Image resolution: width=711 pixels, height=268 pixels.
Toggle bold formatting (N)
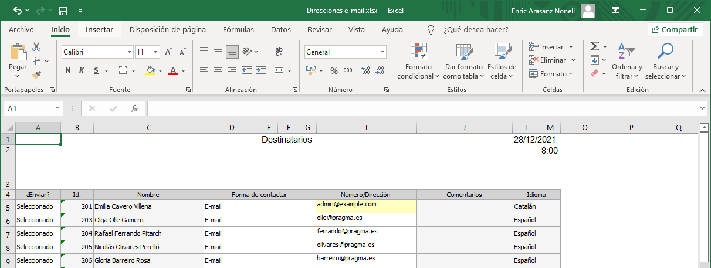[68, 70]
